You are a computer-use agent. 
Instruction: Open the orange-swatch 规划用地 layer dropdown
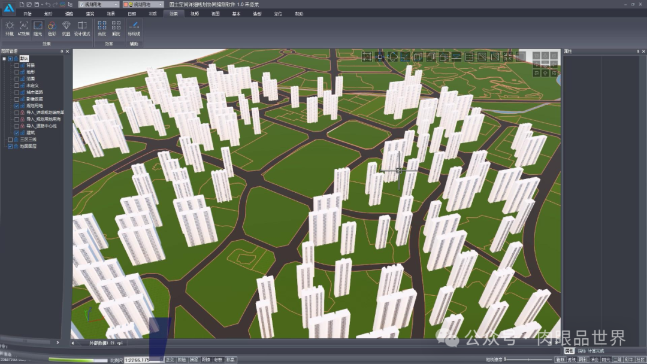pos(143,4)
